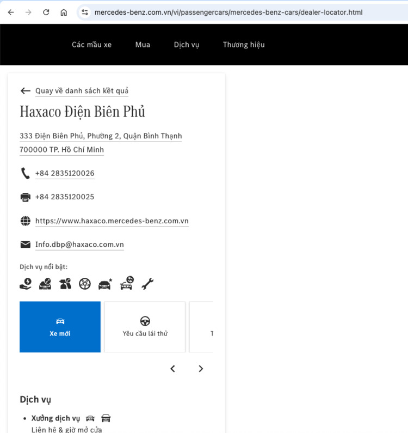
Task: Click the Haxaco Điện Biên Phủ heading
Action: click(82, 112)
